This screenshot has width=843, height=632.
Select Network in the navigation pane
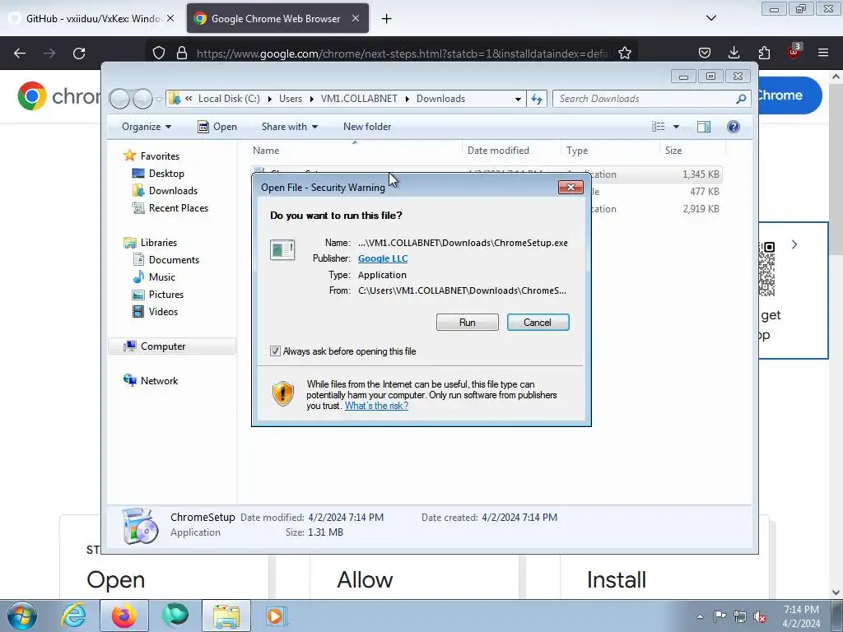151,381
